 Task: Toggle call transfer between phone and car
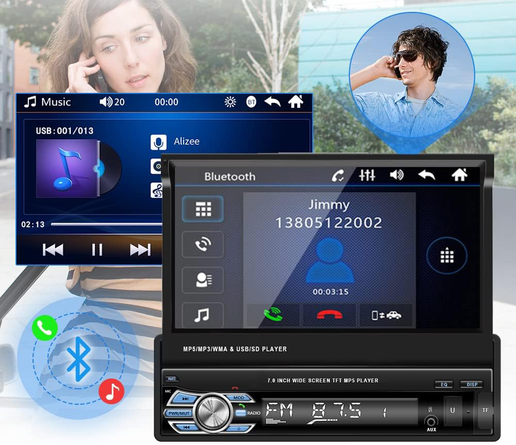click(386, 315)
